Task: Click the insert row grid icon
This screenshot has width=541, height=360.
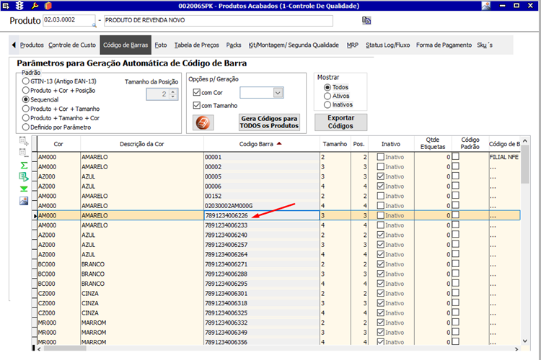Action: (24, 141)
